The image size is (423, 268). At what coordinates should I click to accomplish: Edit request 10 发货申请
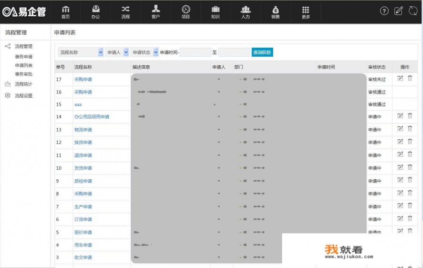tap(400, 167)
